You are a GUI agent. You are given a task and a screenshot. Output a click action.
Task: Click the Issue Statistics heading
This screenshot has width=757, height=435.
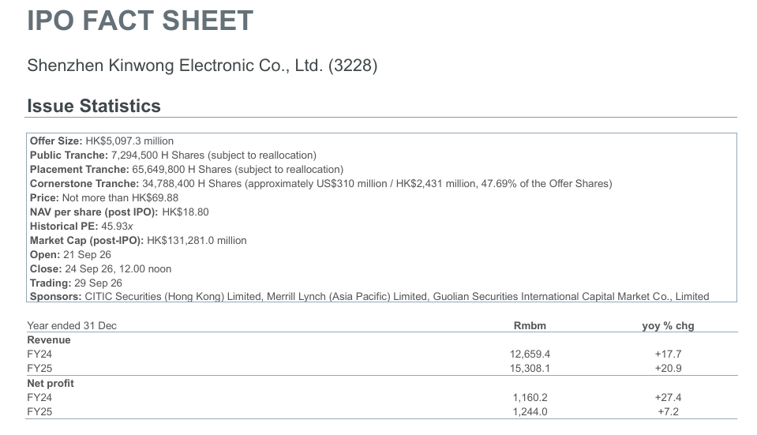[94, 106]
